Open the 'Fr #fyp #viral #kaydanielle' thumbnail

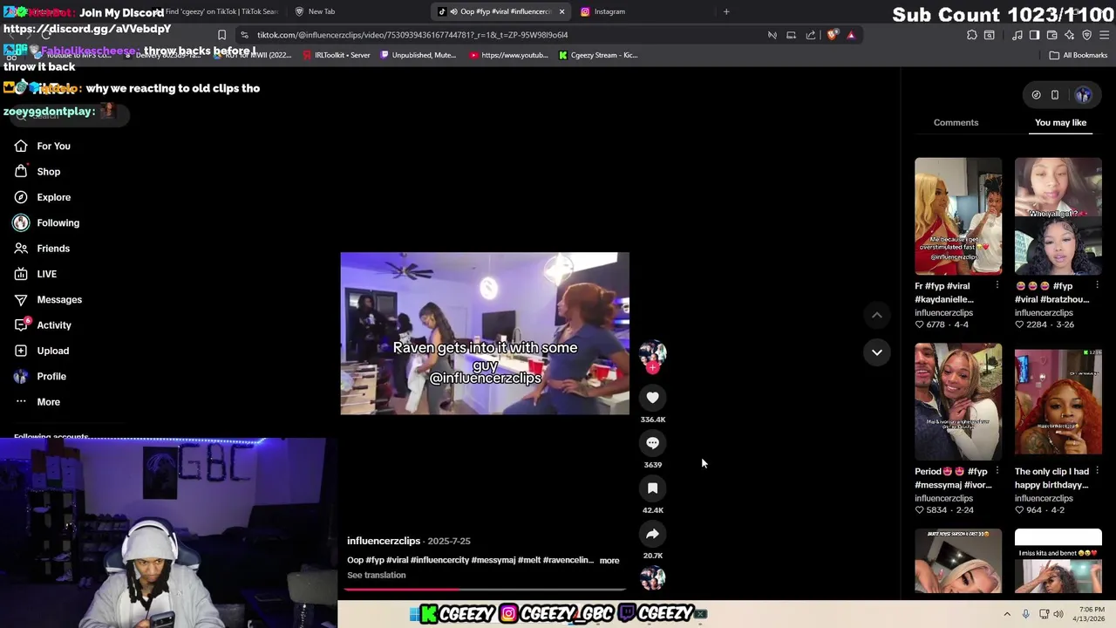(958, 216)
